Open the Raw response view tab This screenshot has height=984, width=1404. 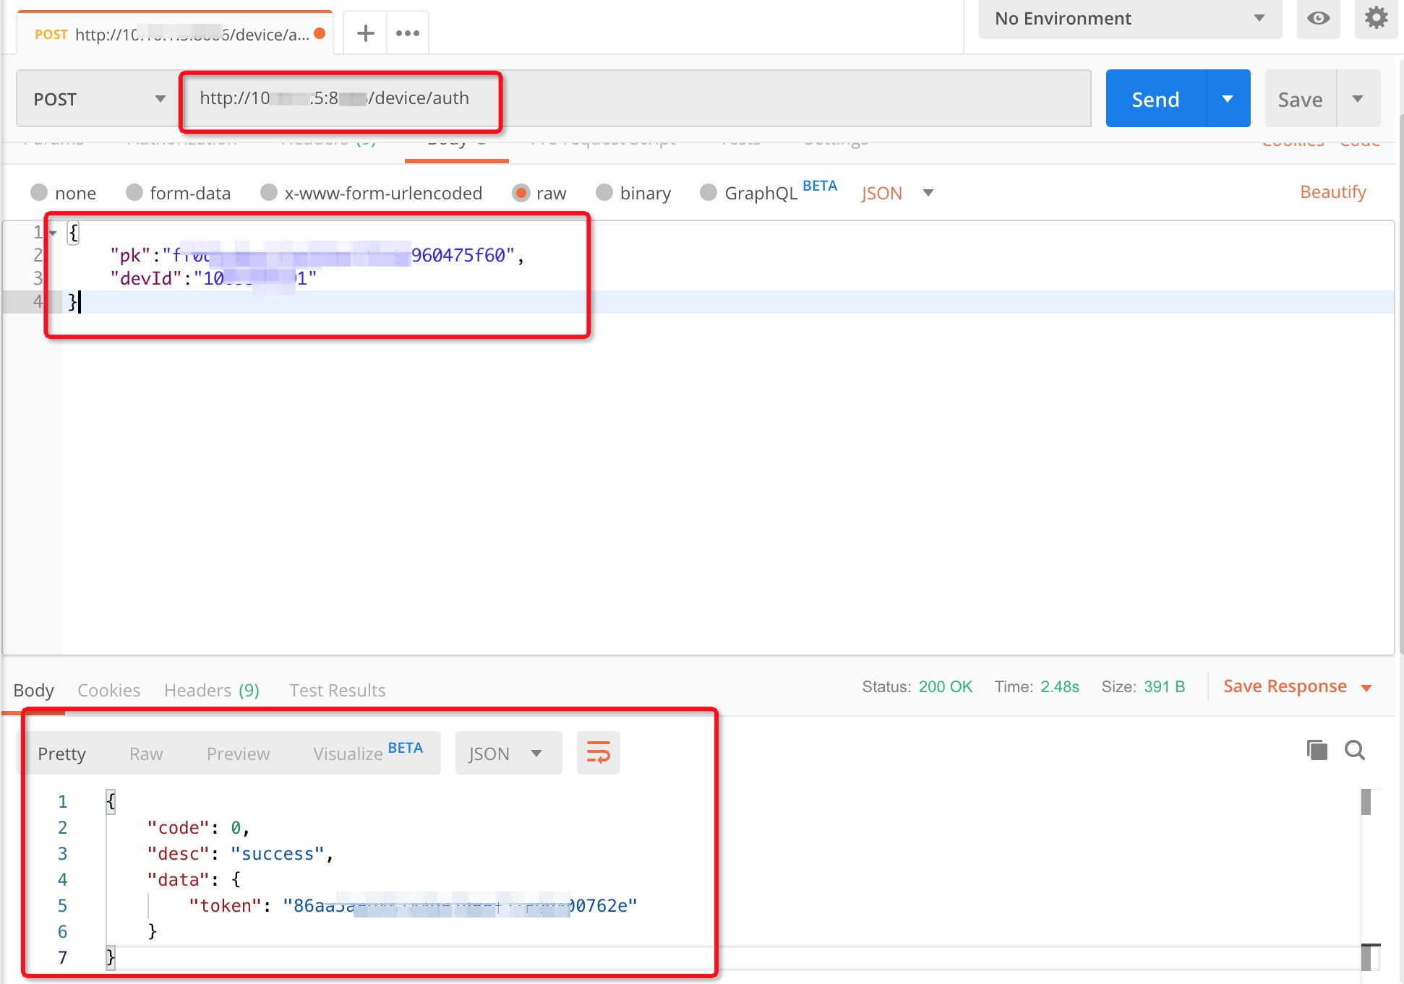(x=146, y=754)
